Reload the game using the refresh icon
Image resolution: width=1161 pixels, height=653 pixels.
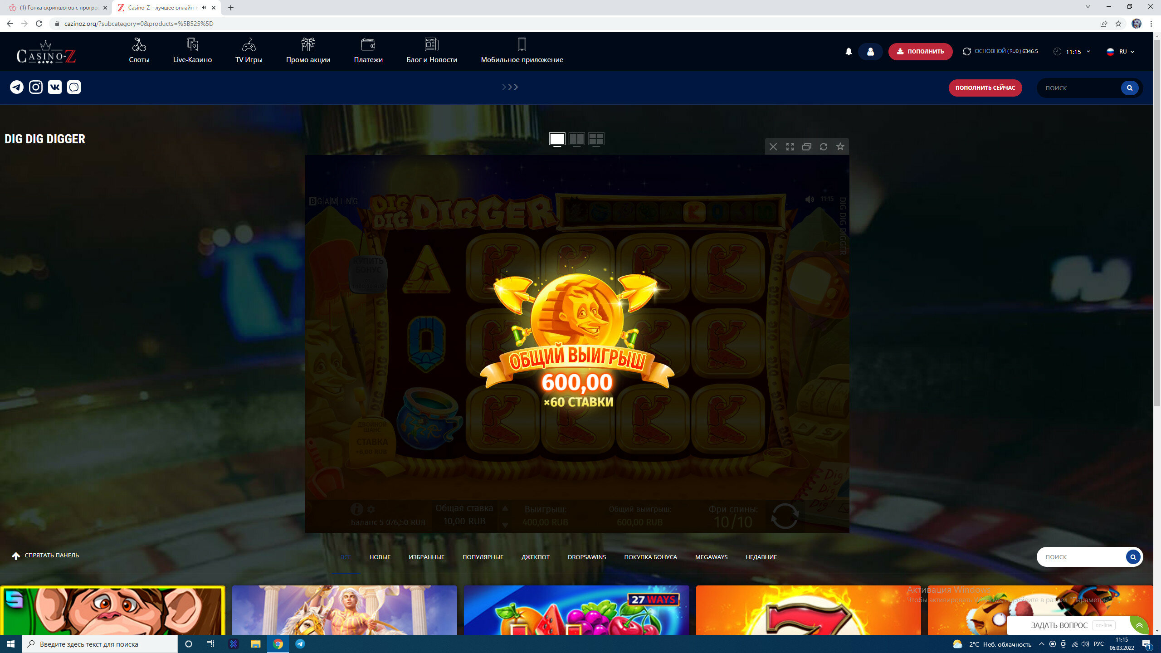click(824, 146)
